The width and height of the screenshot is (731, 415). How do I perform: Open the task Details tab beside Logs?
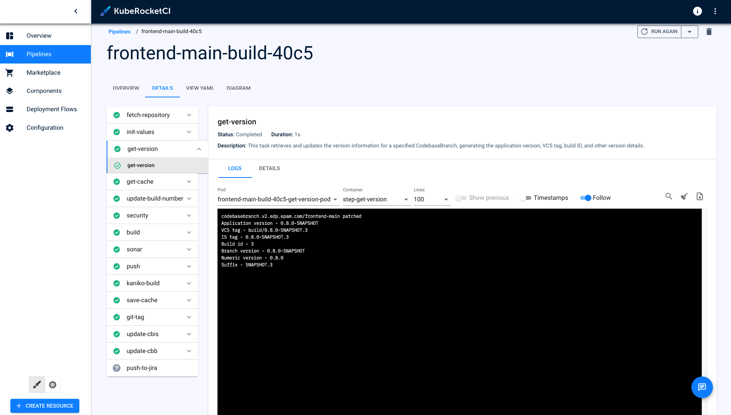pos(269,169)
